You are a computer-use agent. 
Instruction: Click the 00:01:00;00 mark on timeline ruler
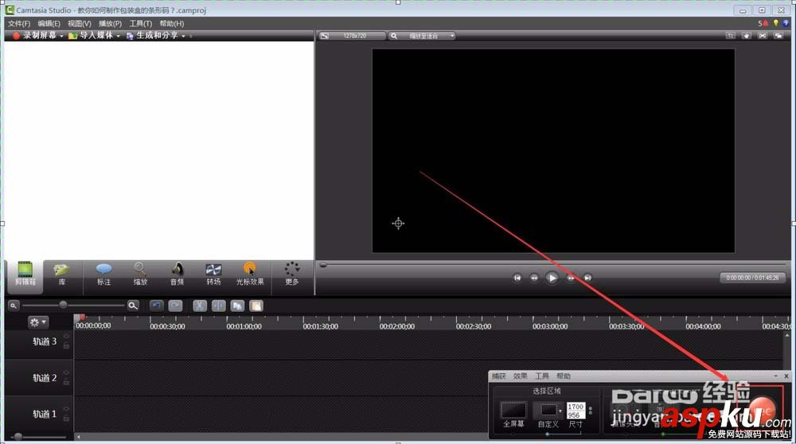[244, 326]
